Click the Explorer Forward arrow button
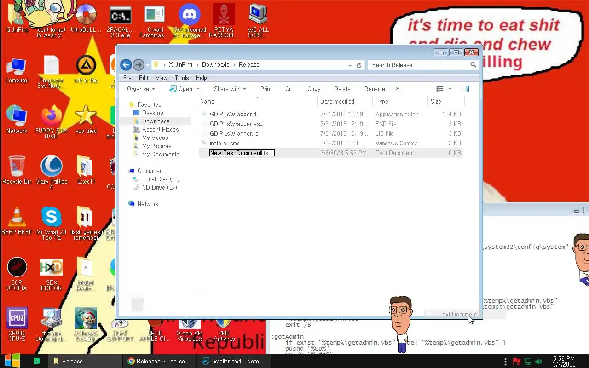Viewport: 589px width, 368px height. pos(138,65)
